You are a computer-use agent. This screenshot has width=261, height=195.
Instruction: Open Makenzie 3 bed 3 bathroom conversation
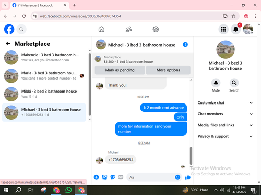[x=44, y=57]
